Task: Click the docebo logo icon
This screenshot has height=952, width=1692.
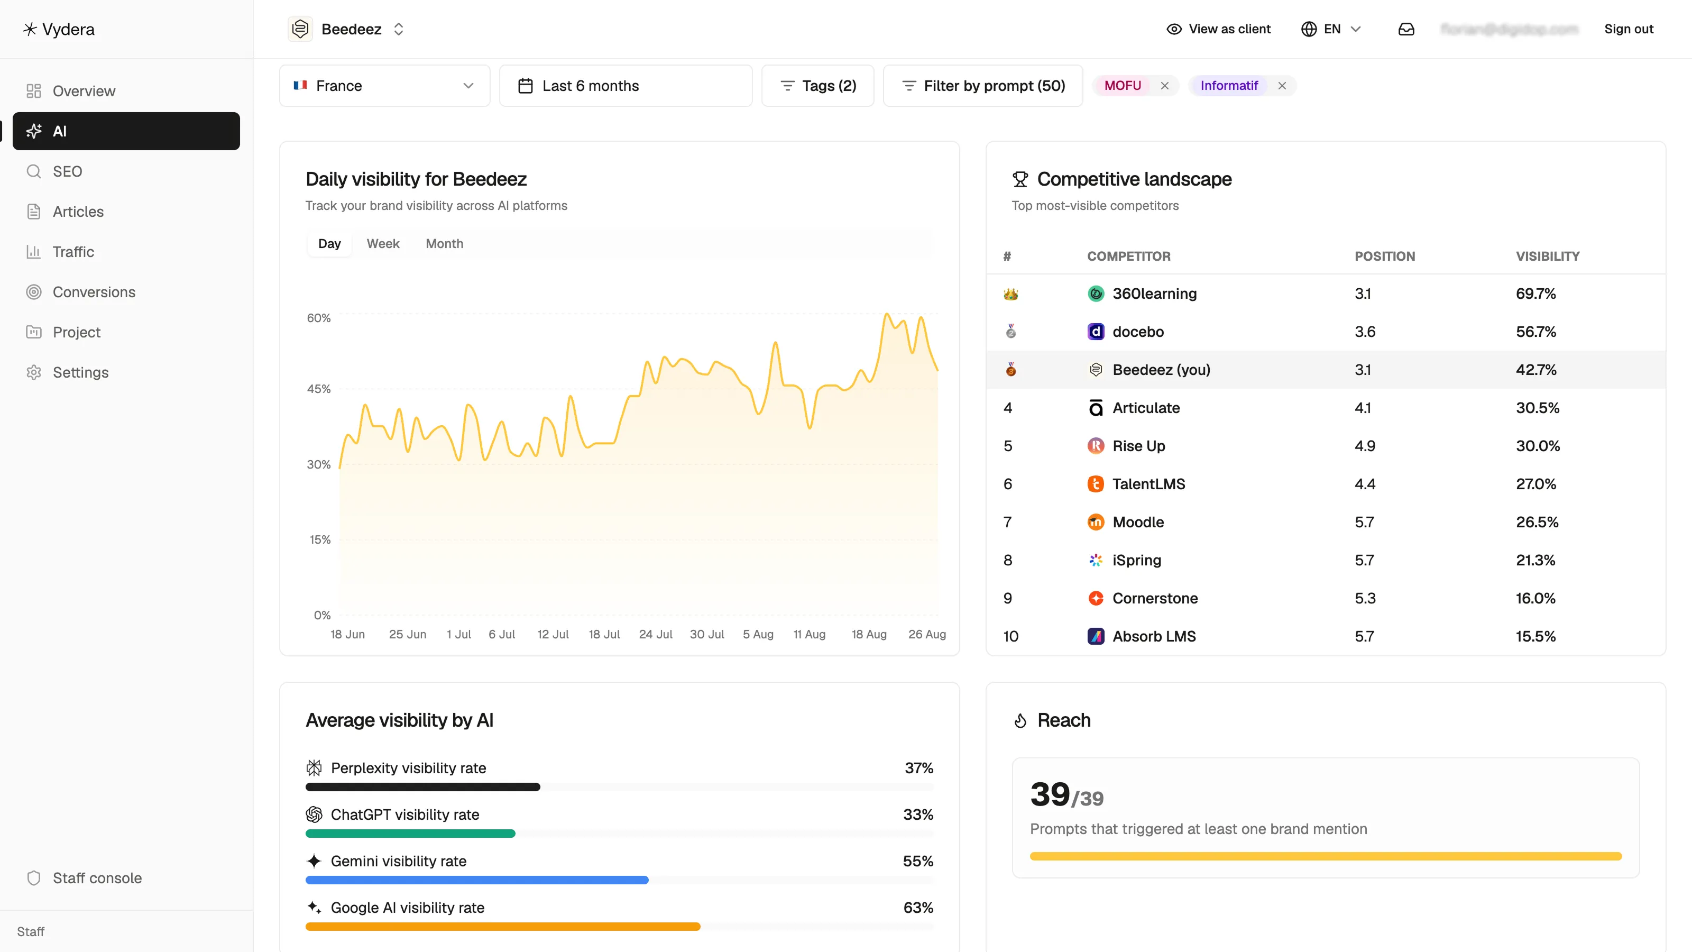Action: click(1096, 331)
